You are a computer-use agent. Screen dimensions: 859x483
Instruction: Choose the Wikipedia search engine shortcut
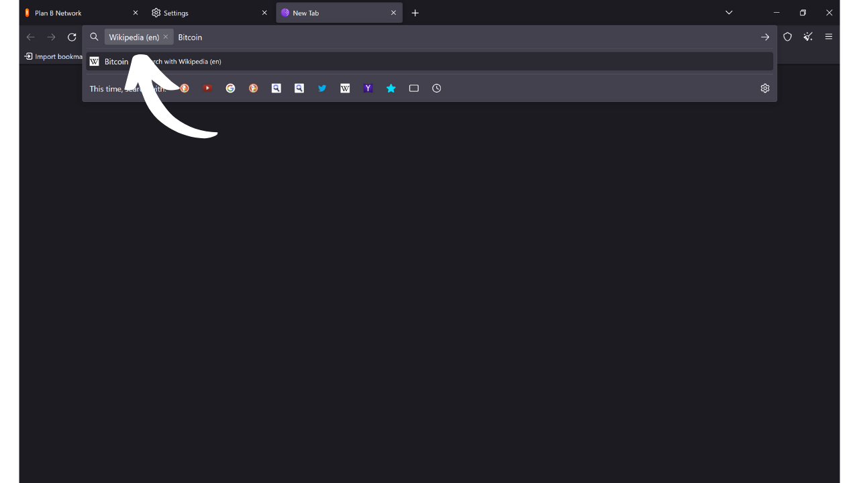pos(345,88)
